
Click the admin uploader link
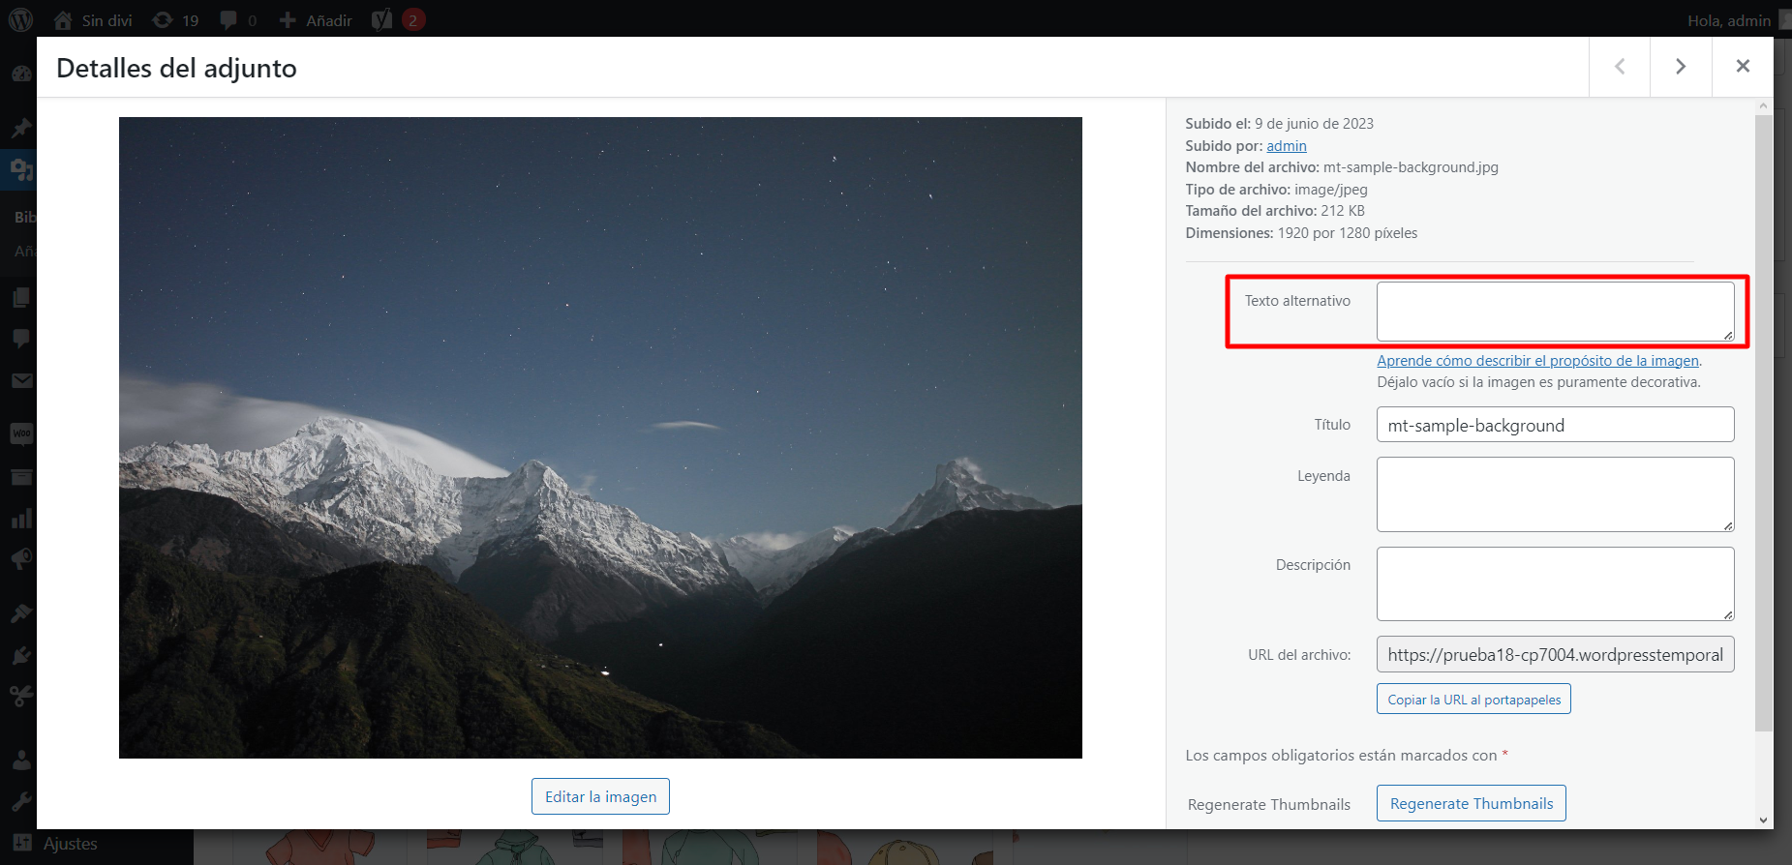point(1287,145)
